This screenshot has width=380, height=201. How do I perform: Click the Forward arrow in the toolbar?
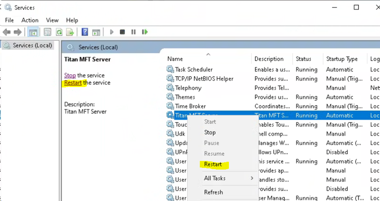[x=17, y=32]
